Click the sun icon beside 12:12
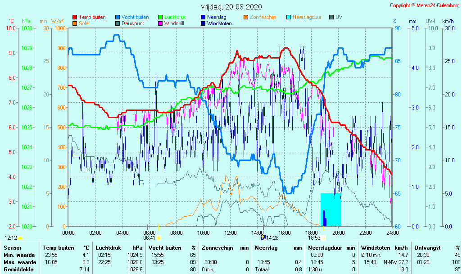The image size is (462, 274). click(20, 237)
